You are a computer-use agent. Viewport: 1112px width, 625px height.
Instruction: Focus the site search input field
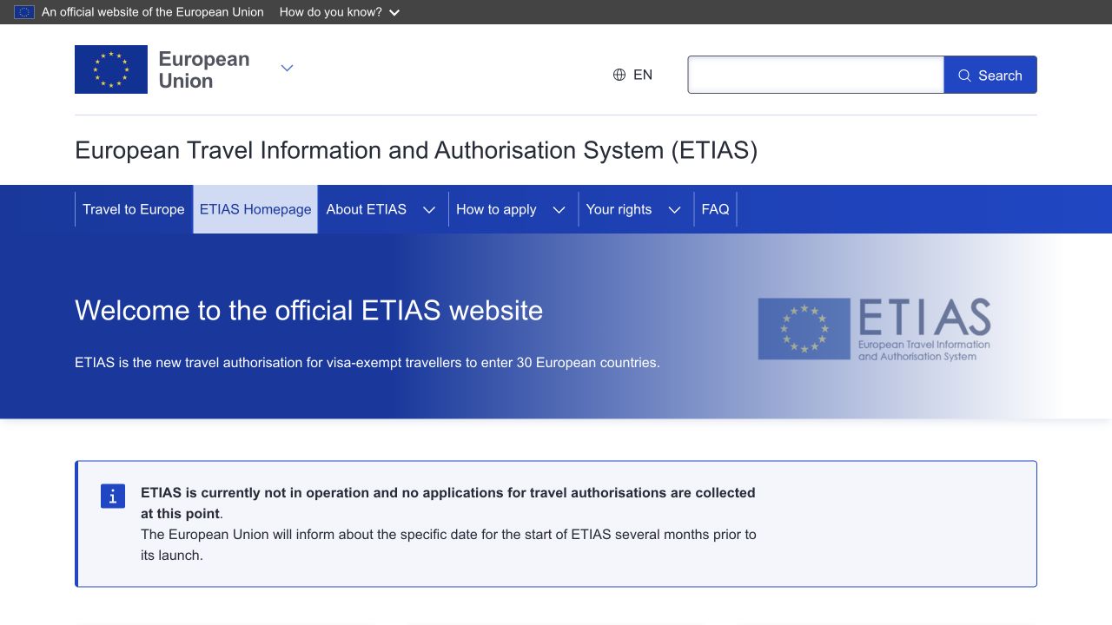click(x=816, y=75)
